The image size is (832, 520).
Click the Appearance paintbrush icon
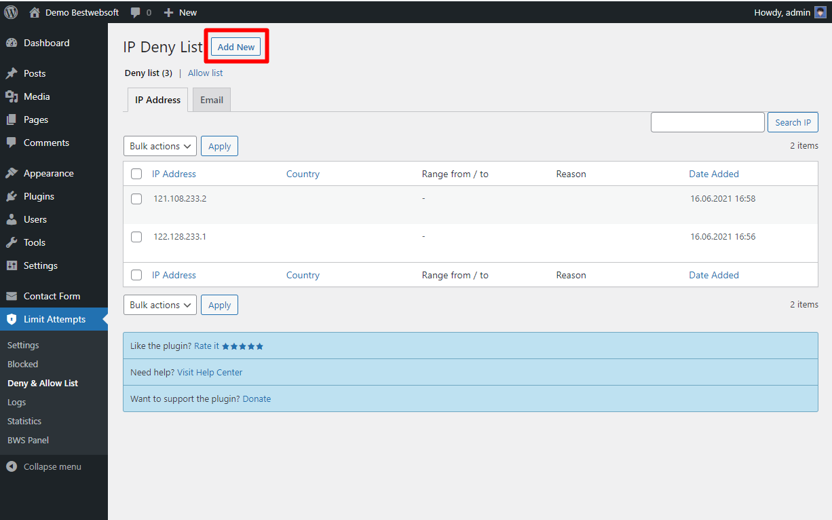(12, 173)
